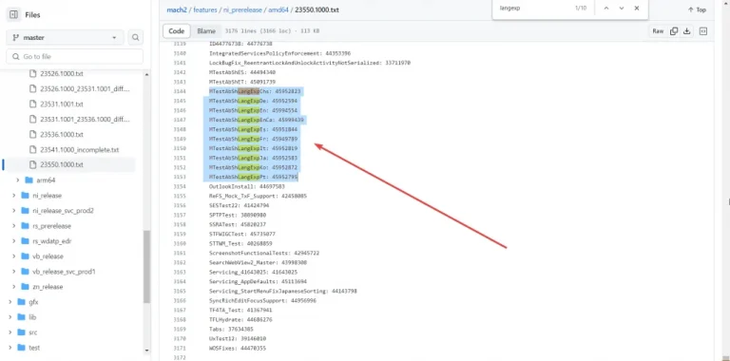Screen dimensions: 730x361
Task: Open 23536.1000.txt in the file tree
Action: click(x=62, y=135)
